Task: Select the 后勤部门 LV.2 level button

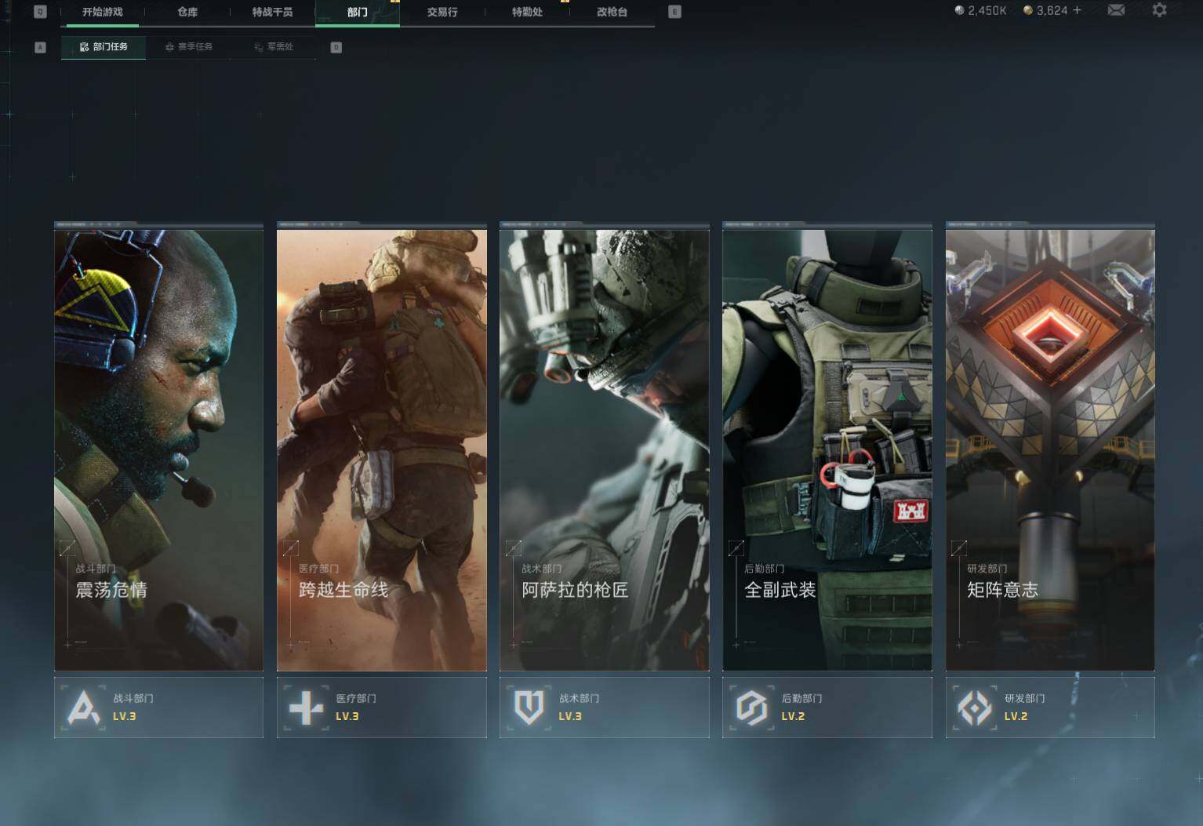Action: point(827,708)
